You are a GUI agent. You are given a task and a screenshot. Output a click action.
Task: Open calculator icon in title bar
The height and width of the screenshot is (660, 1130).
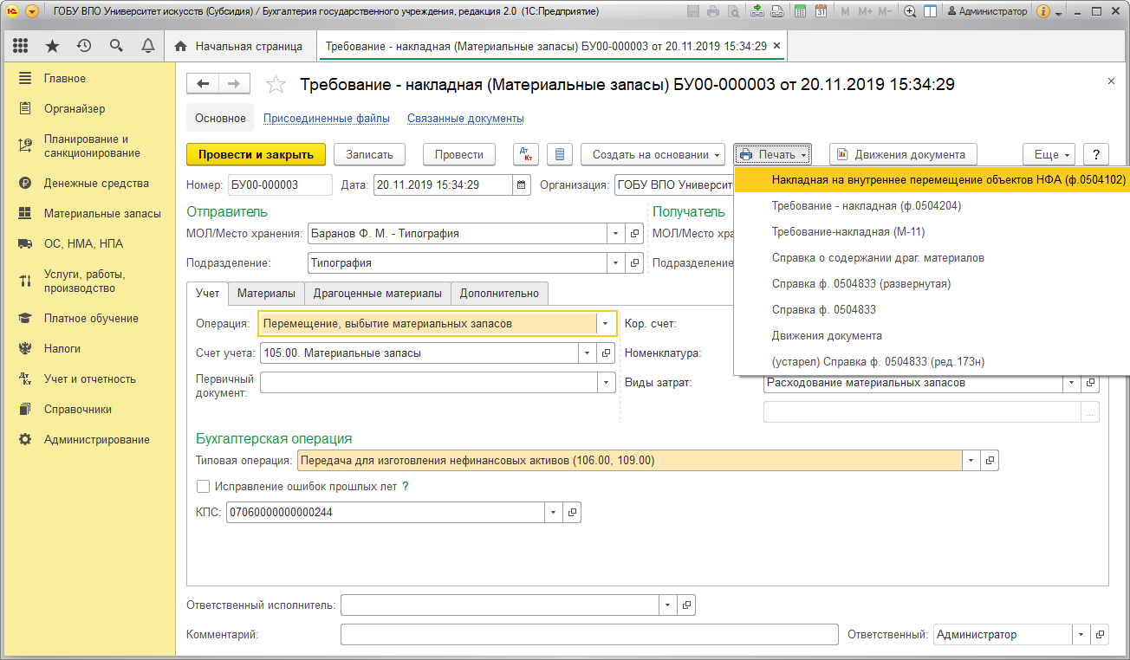click(799, 11)
